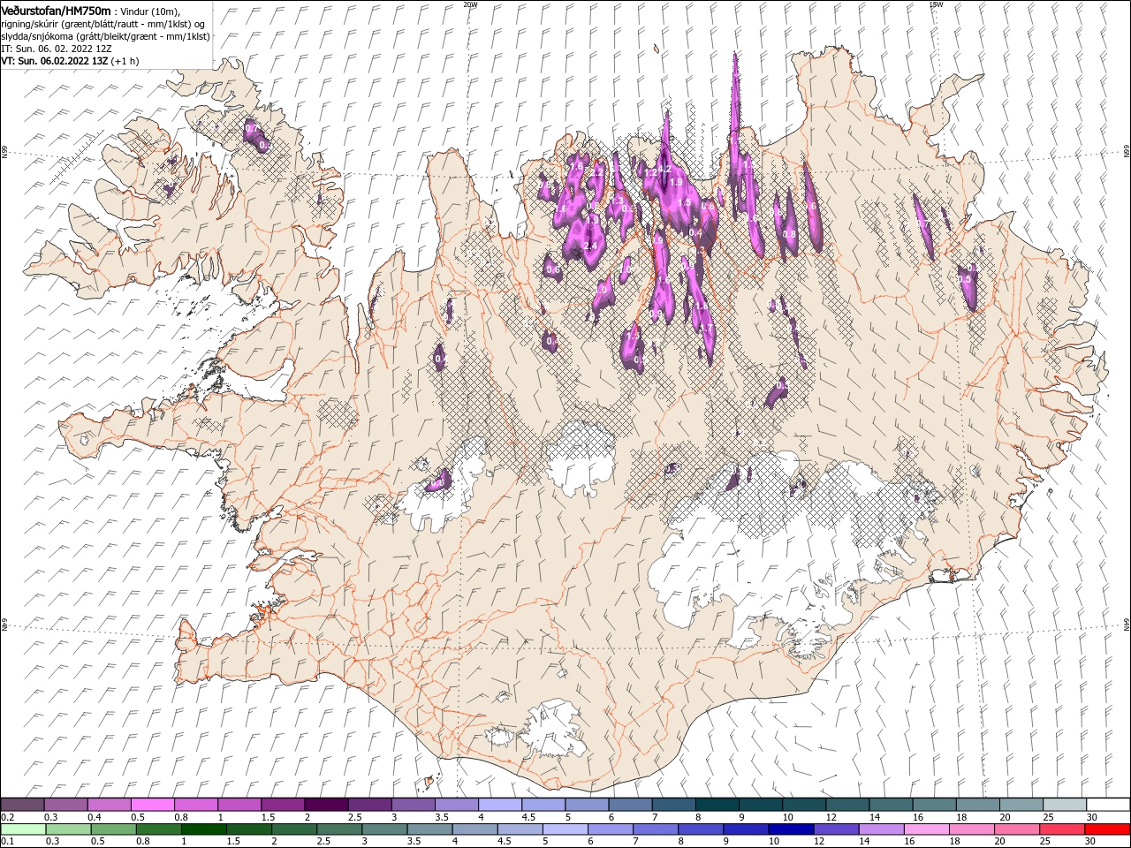Pick rain legend swatch starting at 4
1131x848 pixels.
(x=474, y=829)
